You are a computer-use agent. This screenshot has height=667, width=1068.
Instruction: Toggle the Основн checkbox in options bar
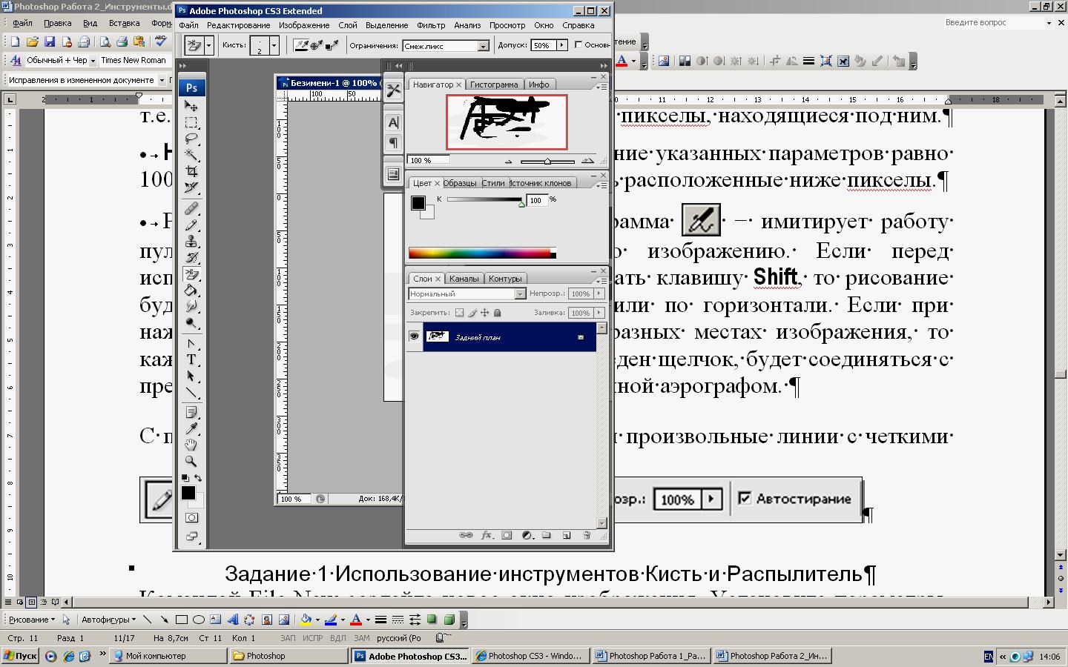(578, 45)
